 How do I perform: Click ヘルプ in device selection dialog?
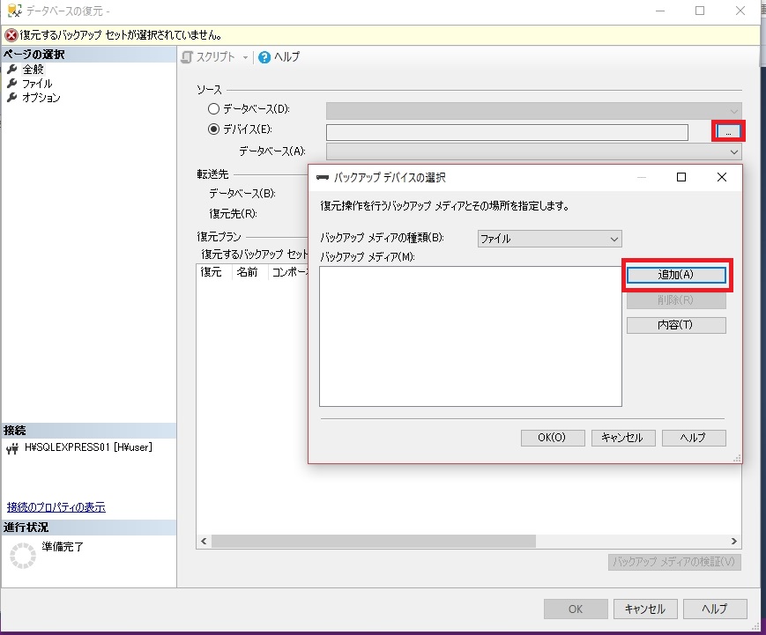tap(694, 438)
